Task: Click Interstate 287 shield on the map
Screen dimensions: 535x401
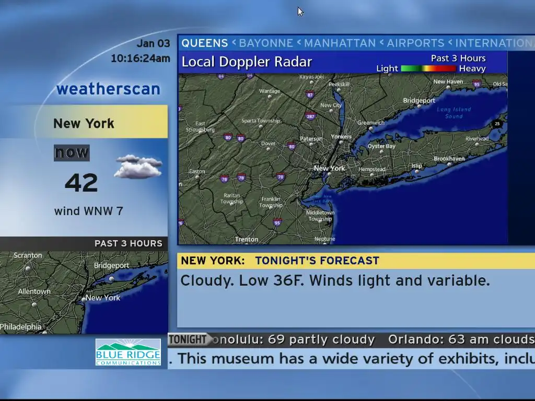Action: [310, 116]
